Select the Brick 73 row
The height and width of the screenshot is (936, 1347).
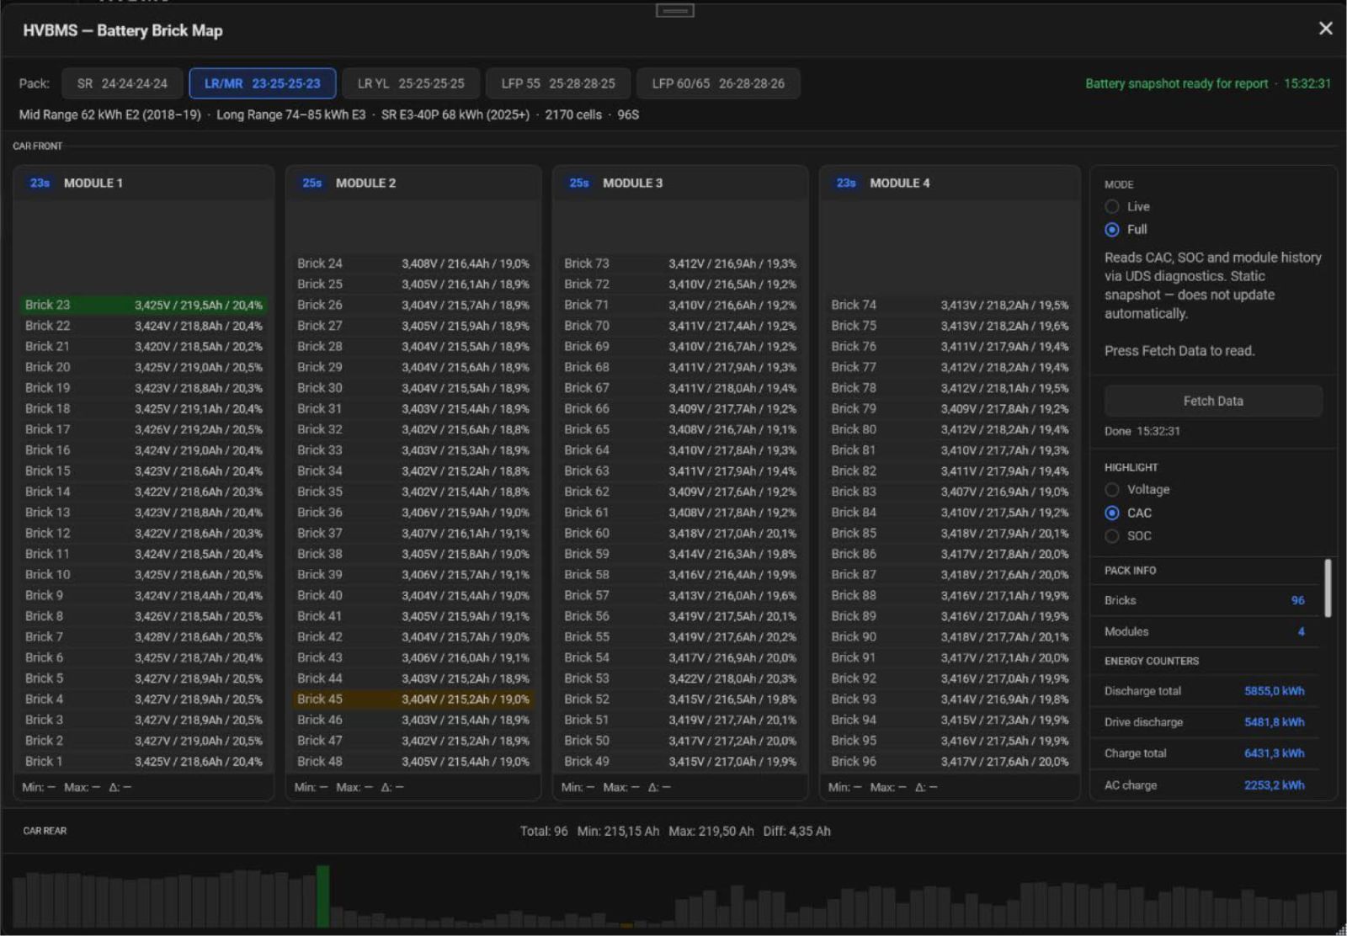pyautogui.click(x=680, y=263)
